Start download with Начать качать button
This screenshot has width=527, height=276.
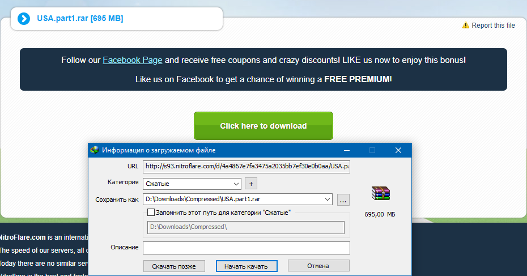click(x=246, y=266)
